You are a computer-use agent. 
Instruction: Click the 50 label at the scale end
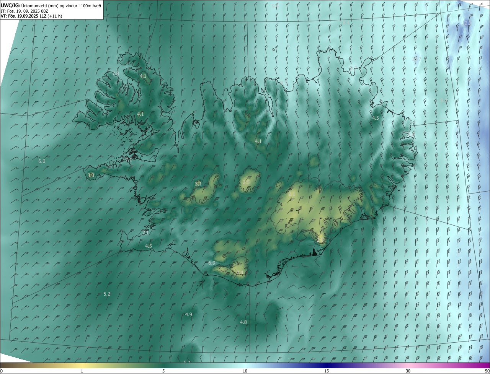[487, 371]
